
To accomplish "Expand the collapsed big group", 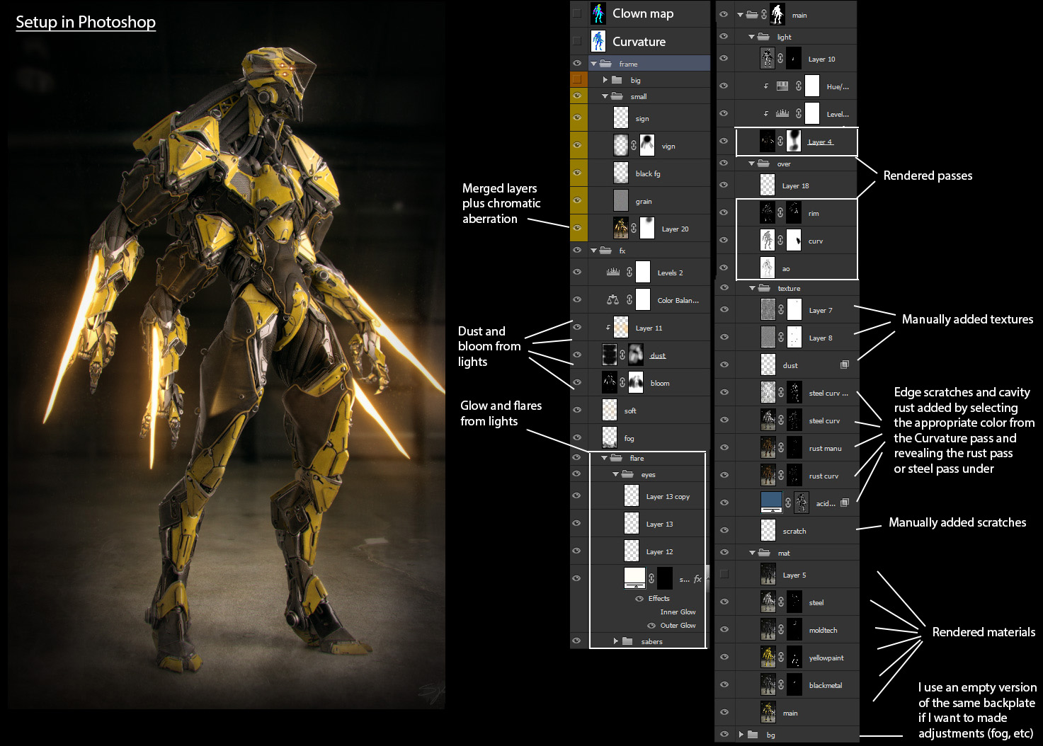I will [x=605, y=80].
